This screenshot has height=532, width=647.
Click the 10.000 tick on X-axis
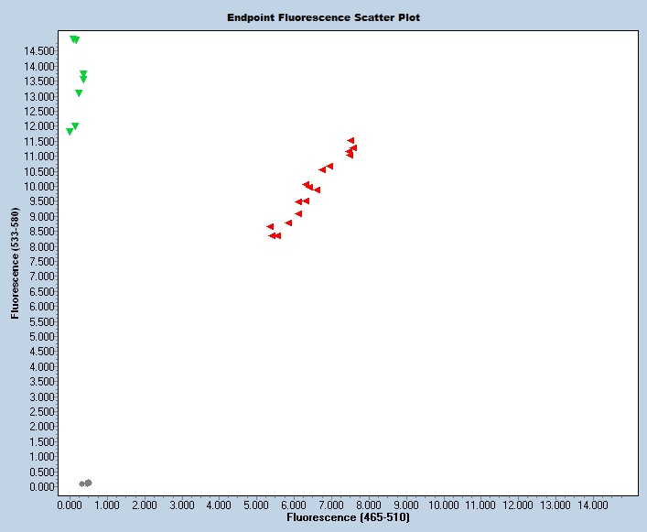443,505
